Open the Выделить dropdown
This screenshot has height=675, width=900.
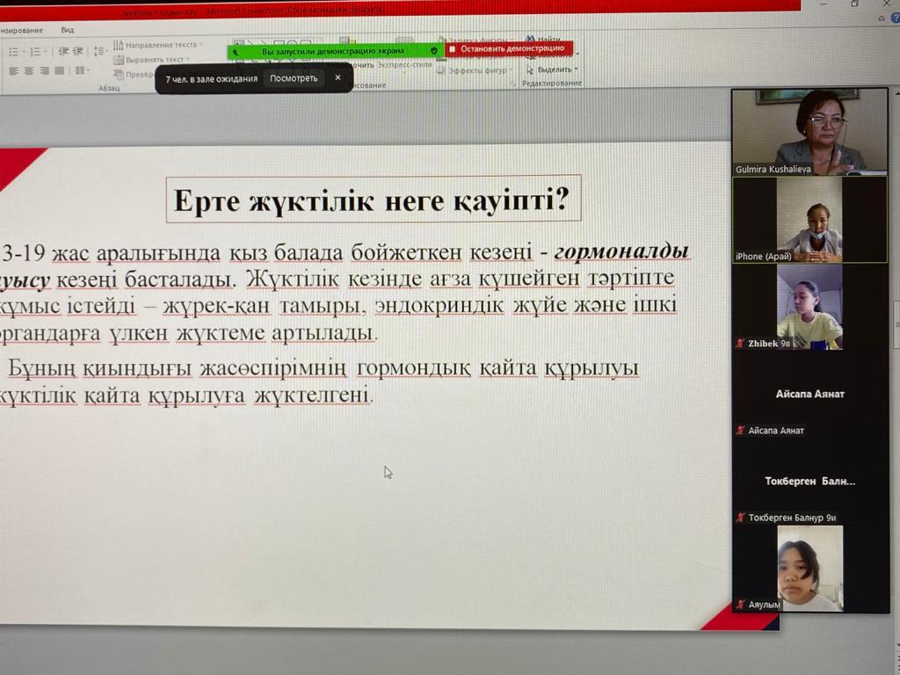(x=554, y=69)
